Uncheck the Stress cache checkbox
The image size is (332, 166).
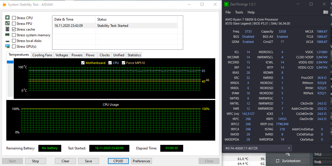pos(14,29)
